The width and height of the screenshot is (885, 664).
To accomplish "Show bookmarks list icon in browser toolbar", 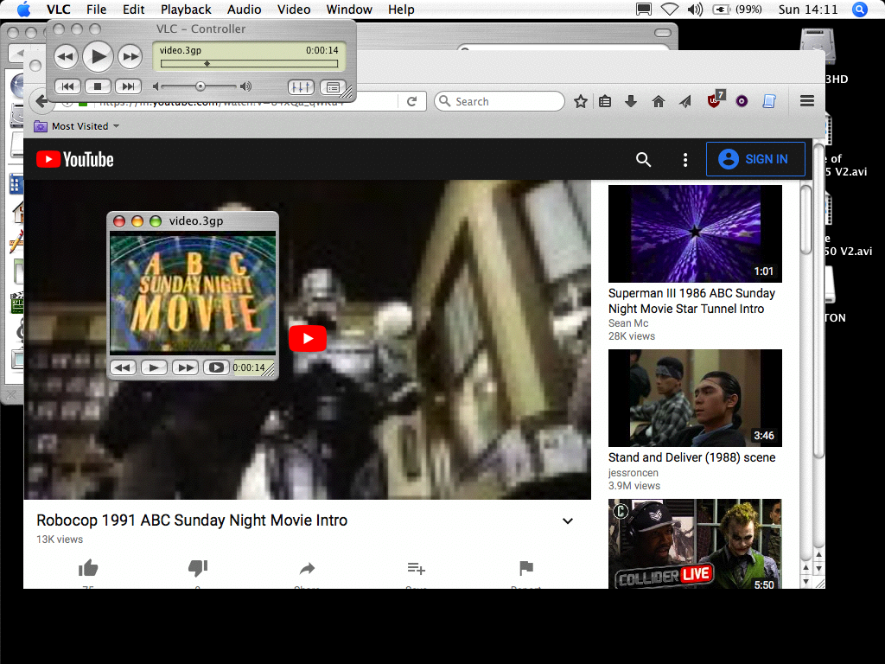I will pyautogui.click(x=605, y=102).
